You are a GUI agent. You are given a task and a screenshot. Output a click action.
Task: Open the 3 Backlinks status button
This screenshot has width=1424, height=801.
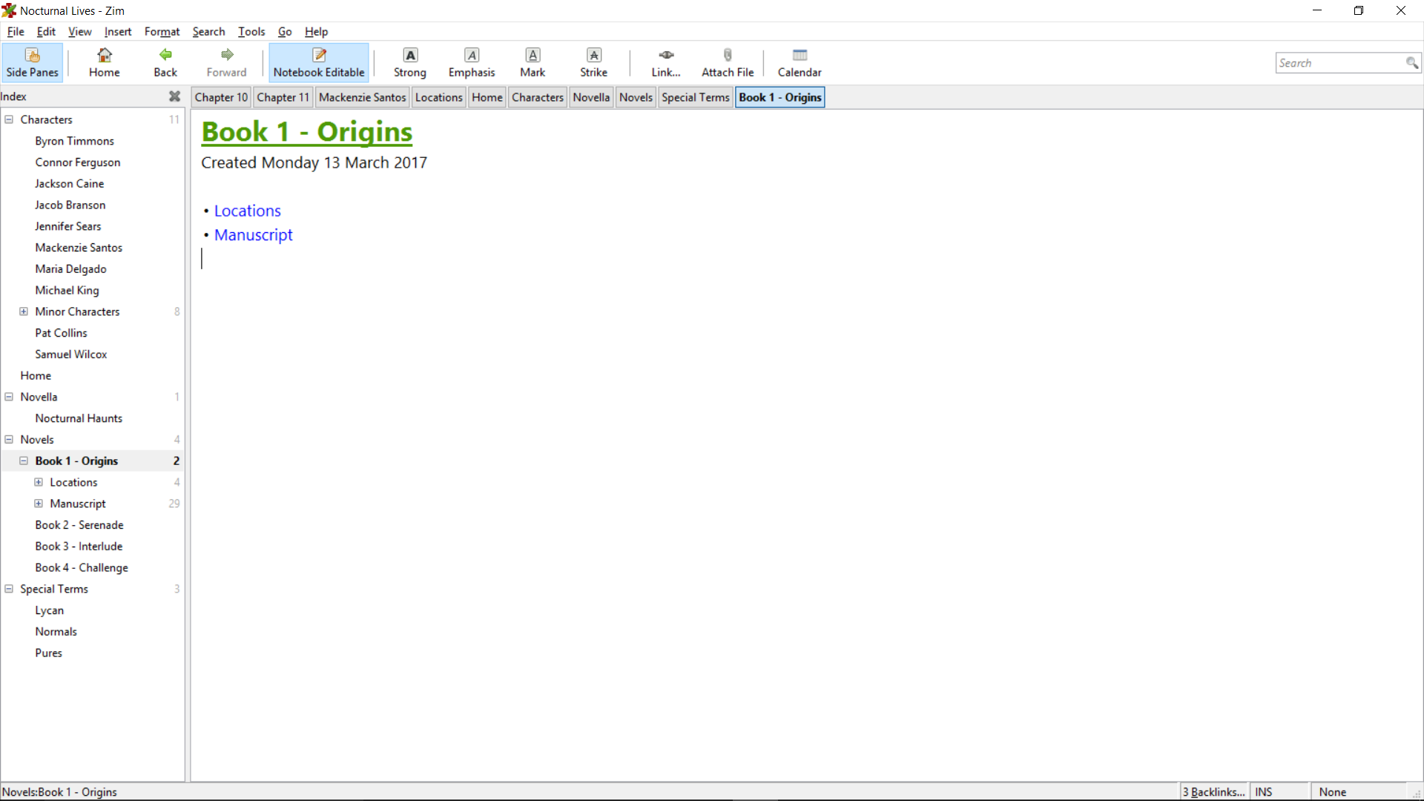(x=1213, y=792)
